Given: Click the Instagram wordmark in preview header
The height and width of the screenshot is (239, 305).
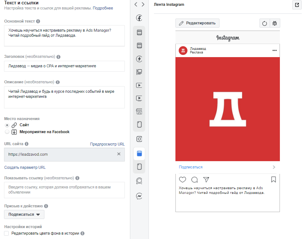Looking at the screenshot, I should pos(227,38).
